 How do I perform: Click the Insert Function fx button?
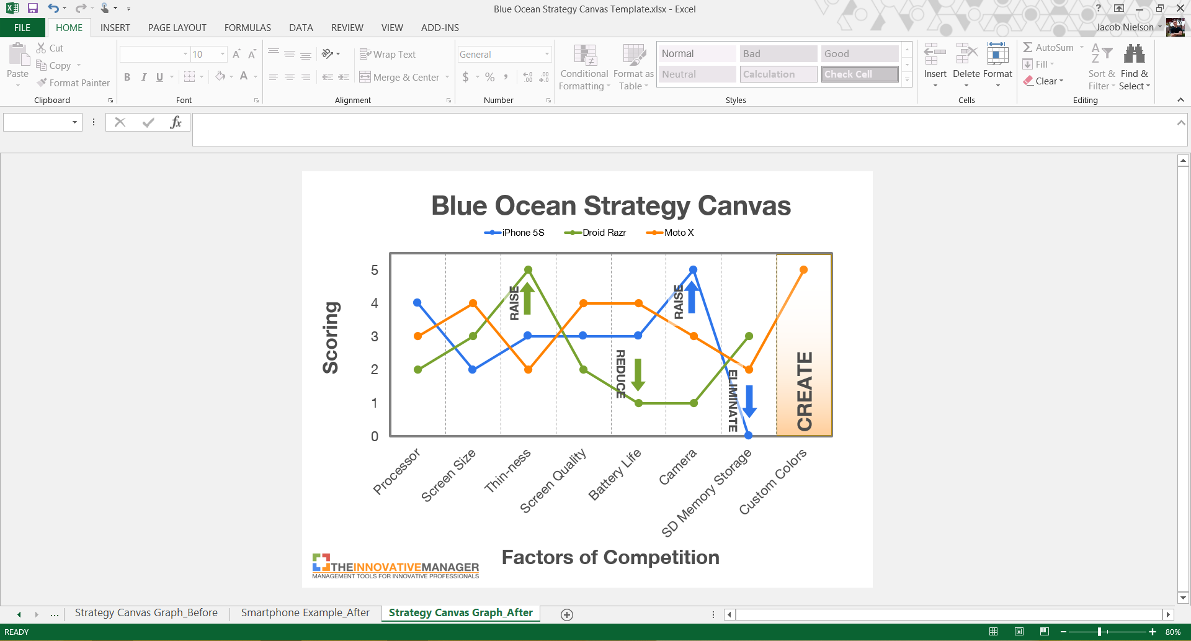point(176,122)
